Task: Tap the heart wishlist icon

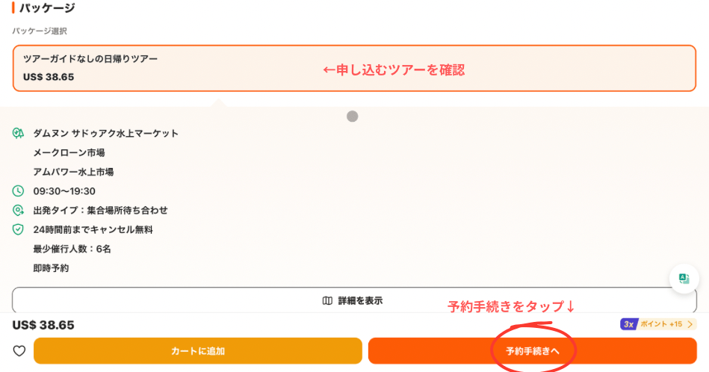Action: click(x=19, y=351)
